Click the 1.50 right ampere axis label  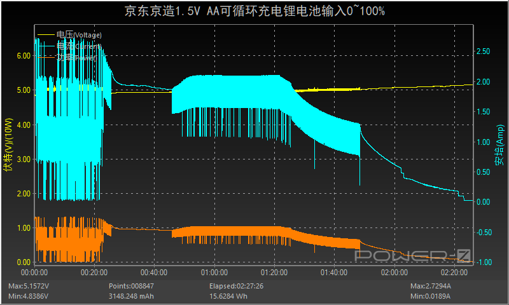point(484,112)
